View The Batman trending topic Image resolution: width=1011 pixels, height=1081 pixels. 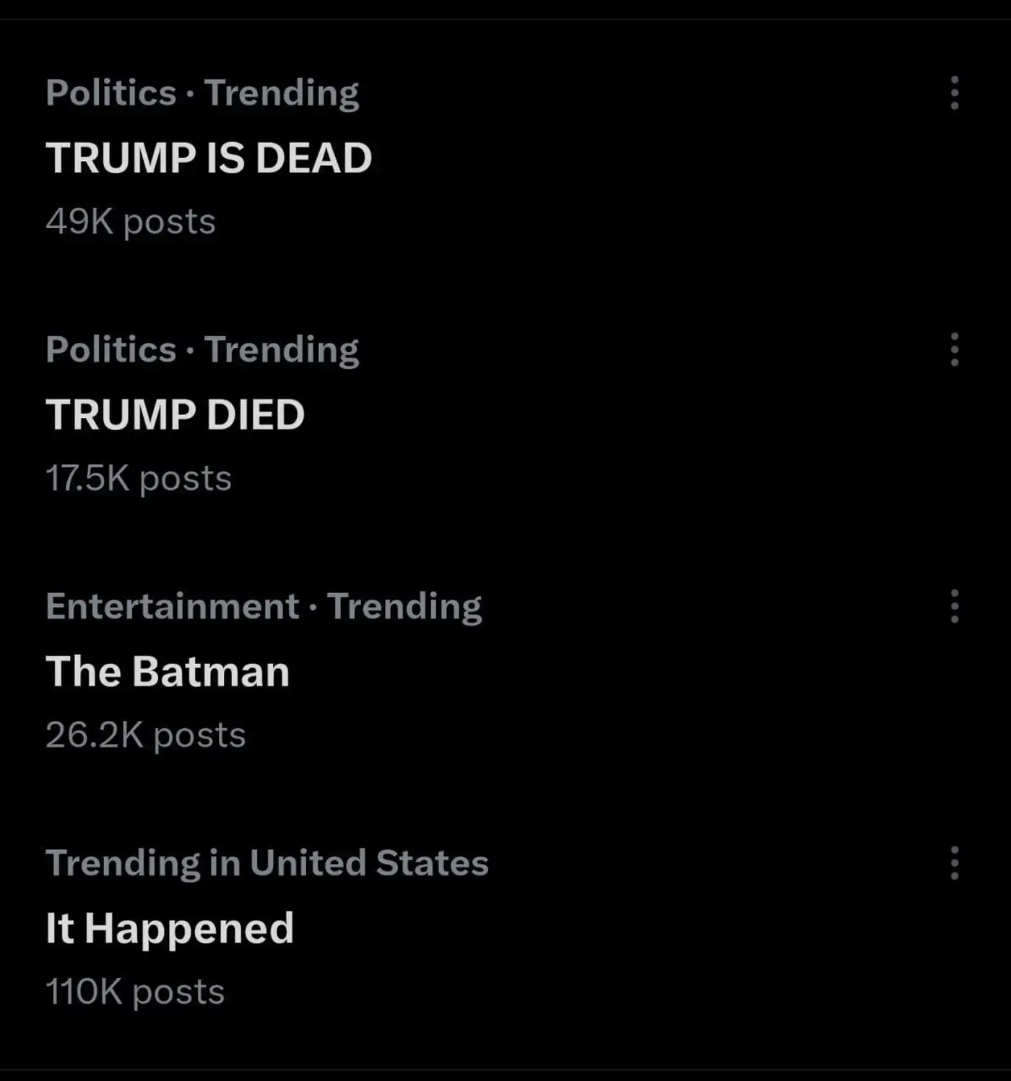tap(168, 672)
